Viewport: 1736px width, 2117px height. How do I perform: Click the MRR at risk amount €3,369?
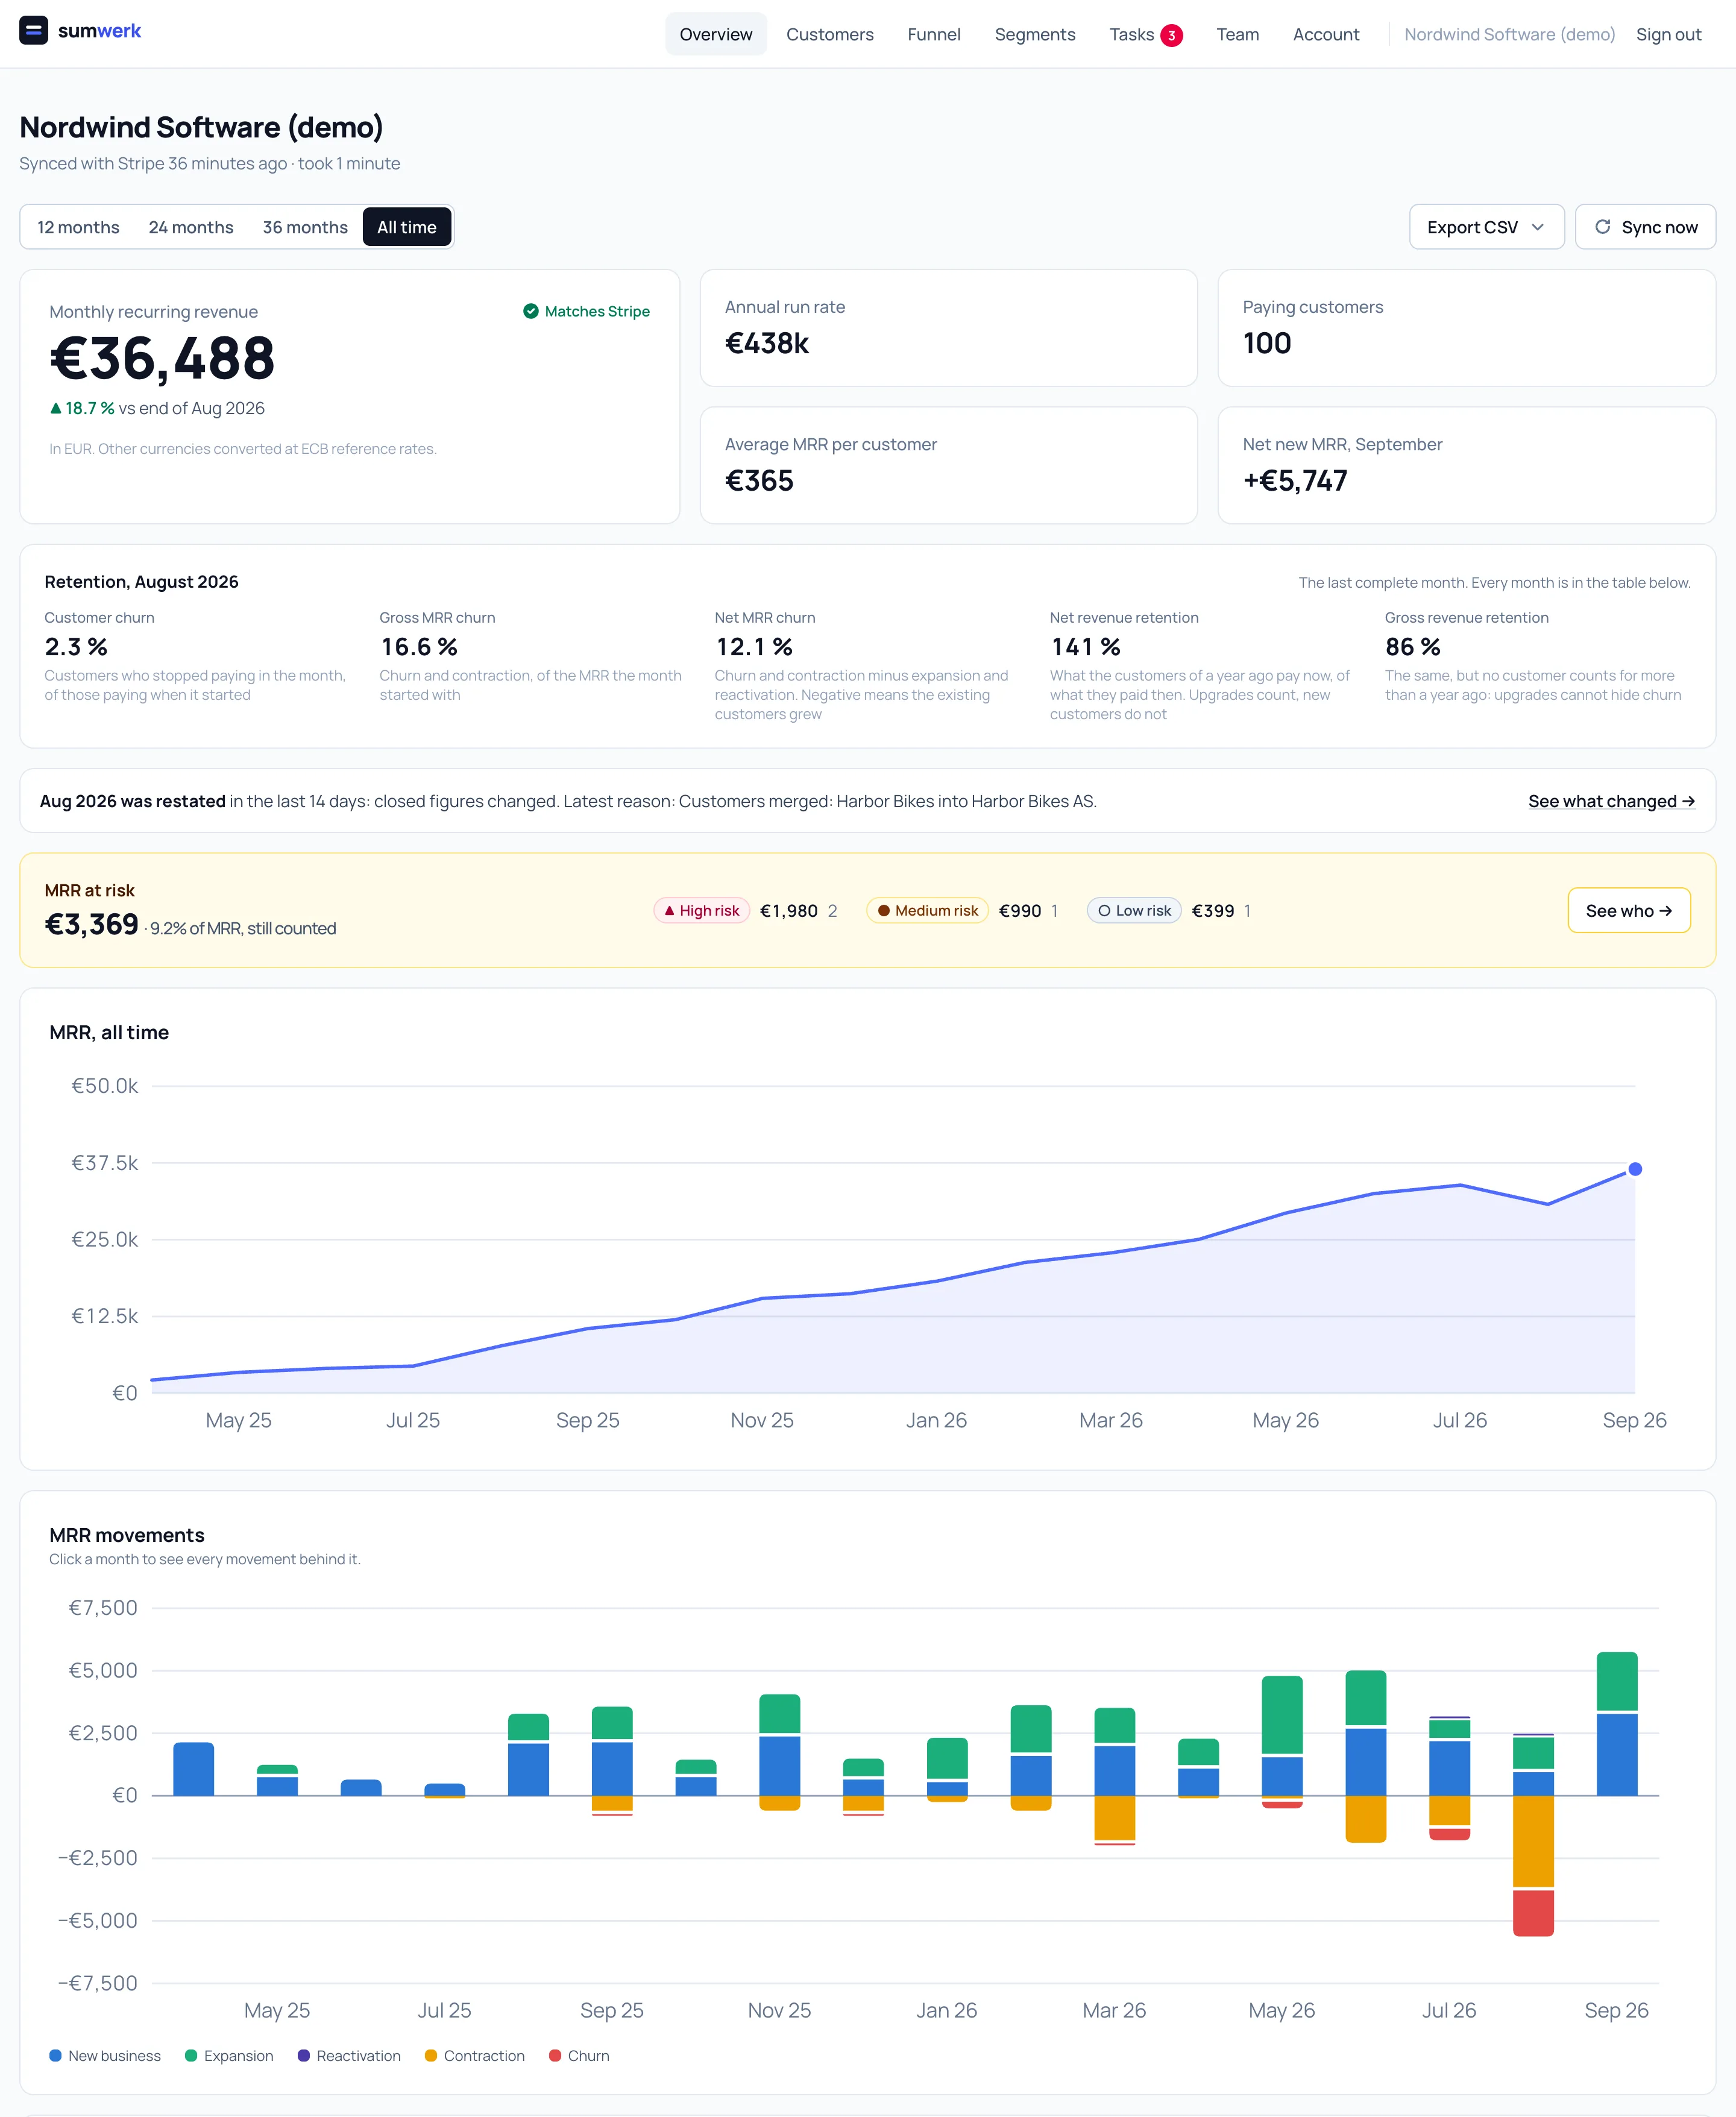(91, 924)
